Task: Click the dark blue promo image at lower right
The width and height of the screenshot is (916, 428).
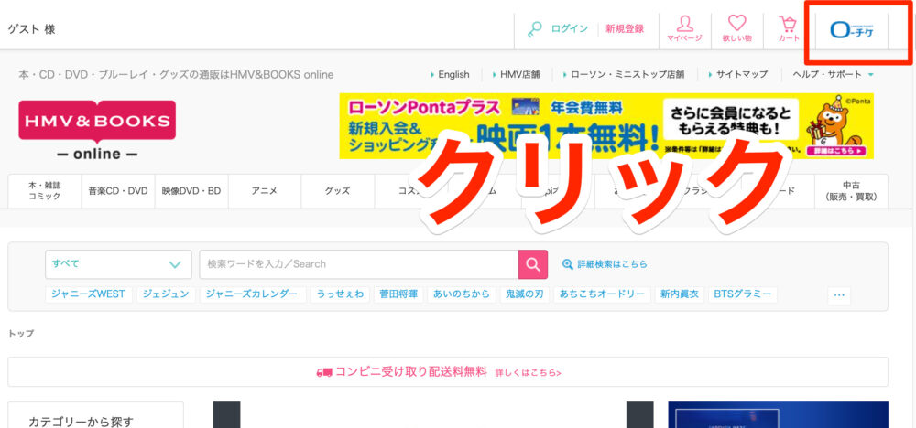Action: [778, 414]
